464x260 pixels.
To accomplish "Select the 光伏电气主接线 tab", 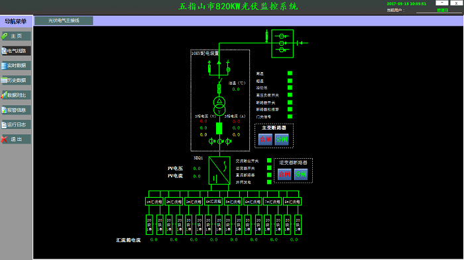I will [64, 21].
